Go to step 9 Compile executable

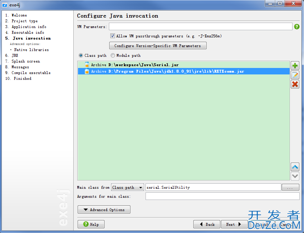[28, 73]
